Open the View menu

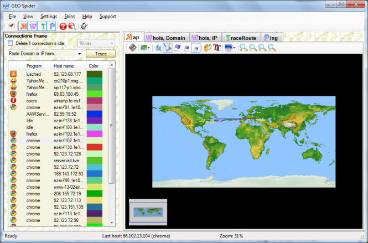28,17
